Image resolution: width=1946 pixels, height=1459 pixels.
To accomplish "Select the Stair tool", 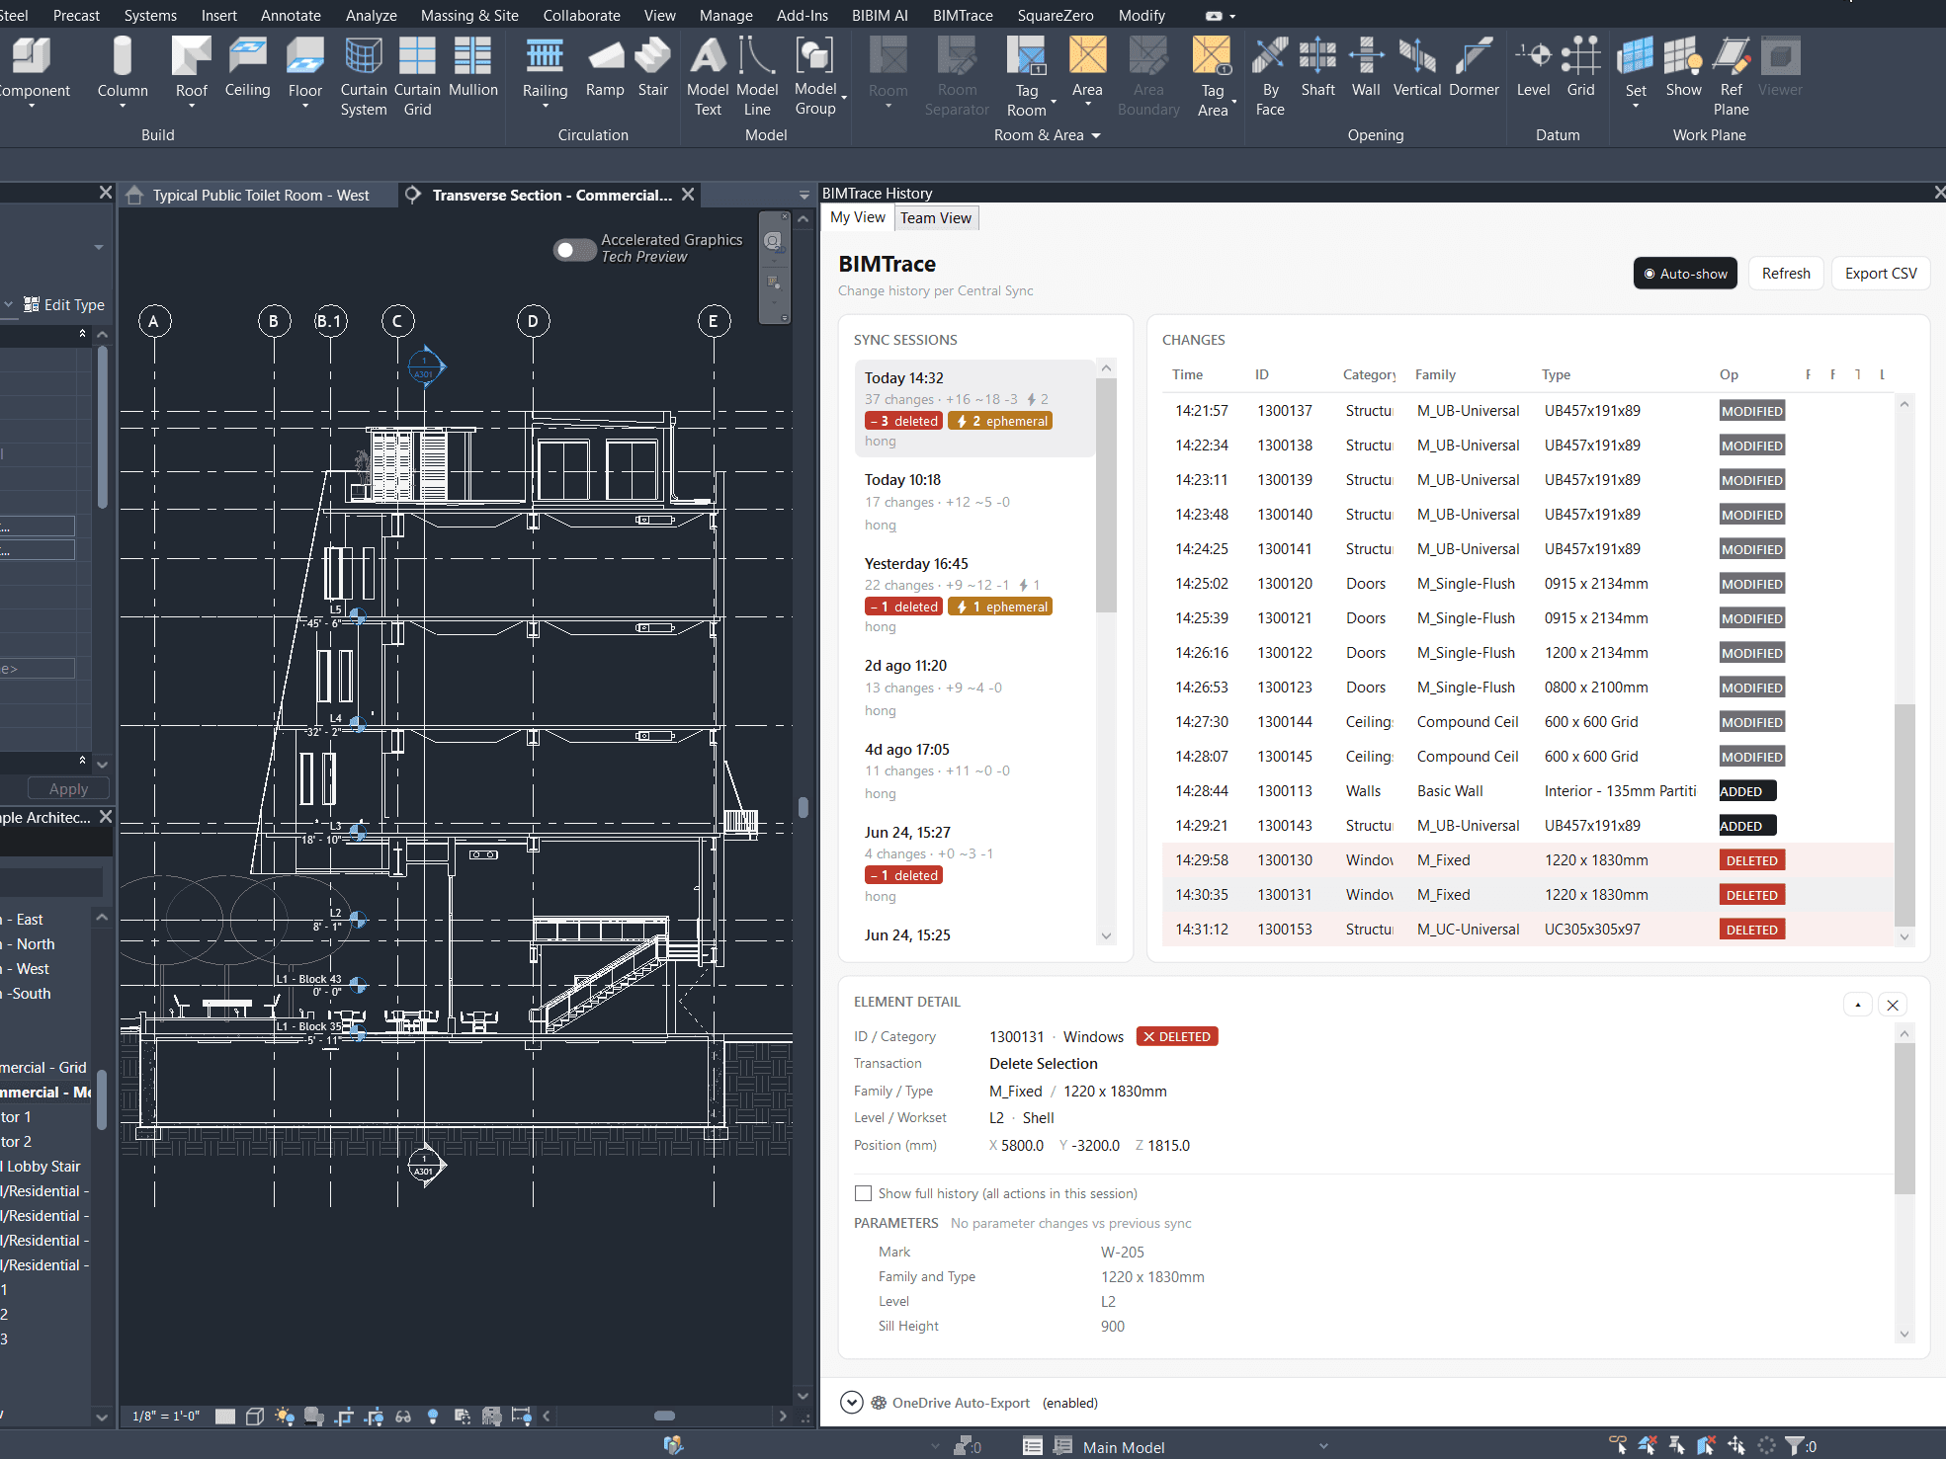I will tap(653, 69).
